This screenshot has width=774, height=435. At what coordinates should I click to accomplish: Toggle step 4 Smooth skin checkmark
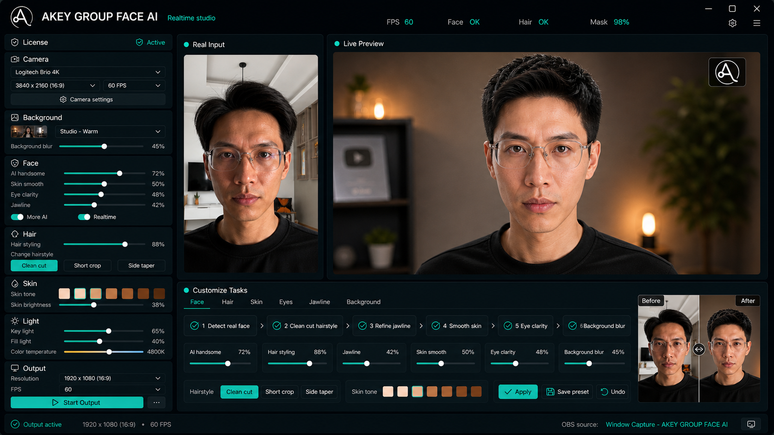[x=436, y=326]
